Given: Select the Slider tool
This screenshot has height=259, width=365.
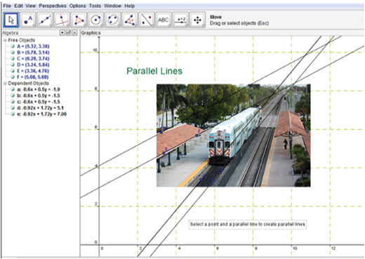Looking at the screenshot, I should click(x=180, y=20).
